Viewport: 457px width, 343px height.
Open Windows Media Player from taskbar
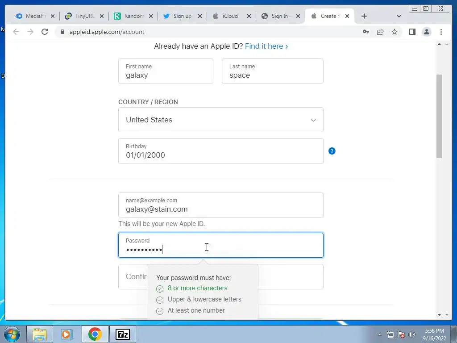[x=67, y=334]
